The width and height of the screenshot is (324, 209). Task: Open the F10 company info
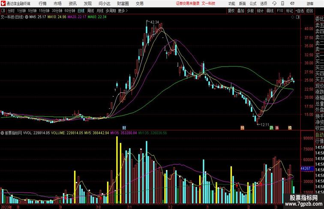click(280, 11)
